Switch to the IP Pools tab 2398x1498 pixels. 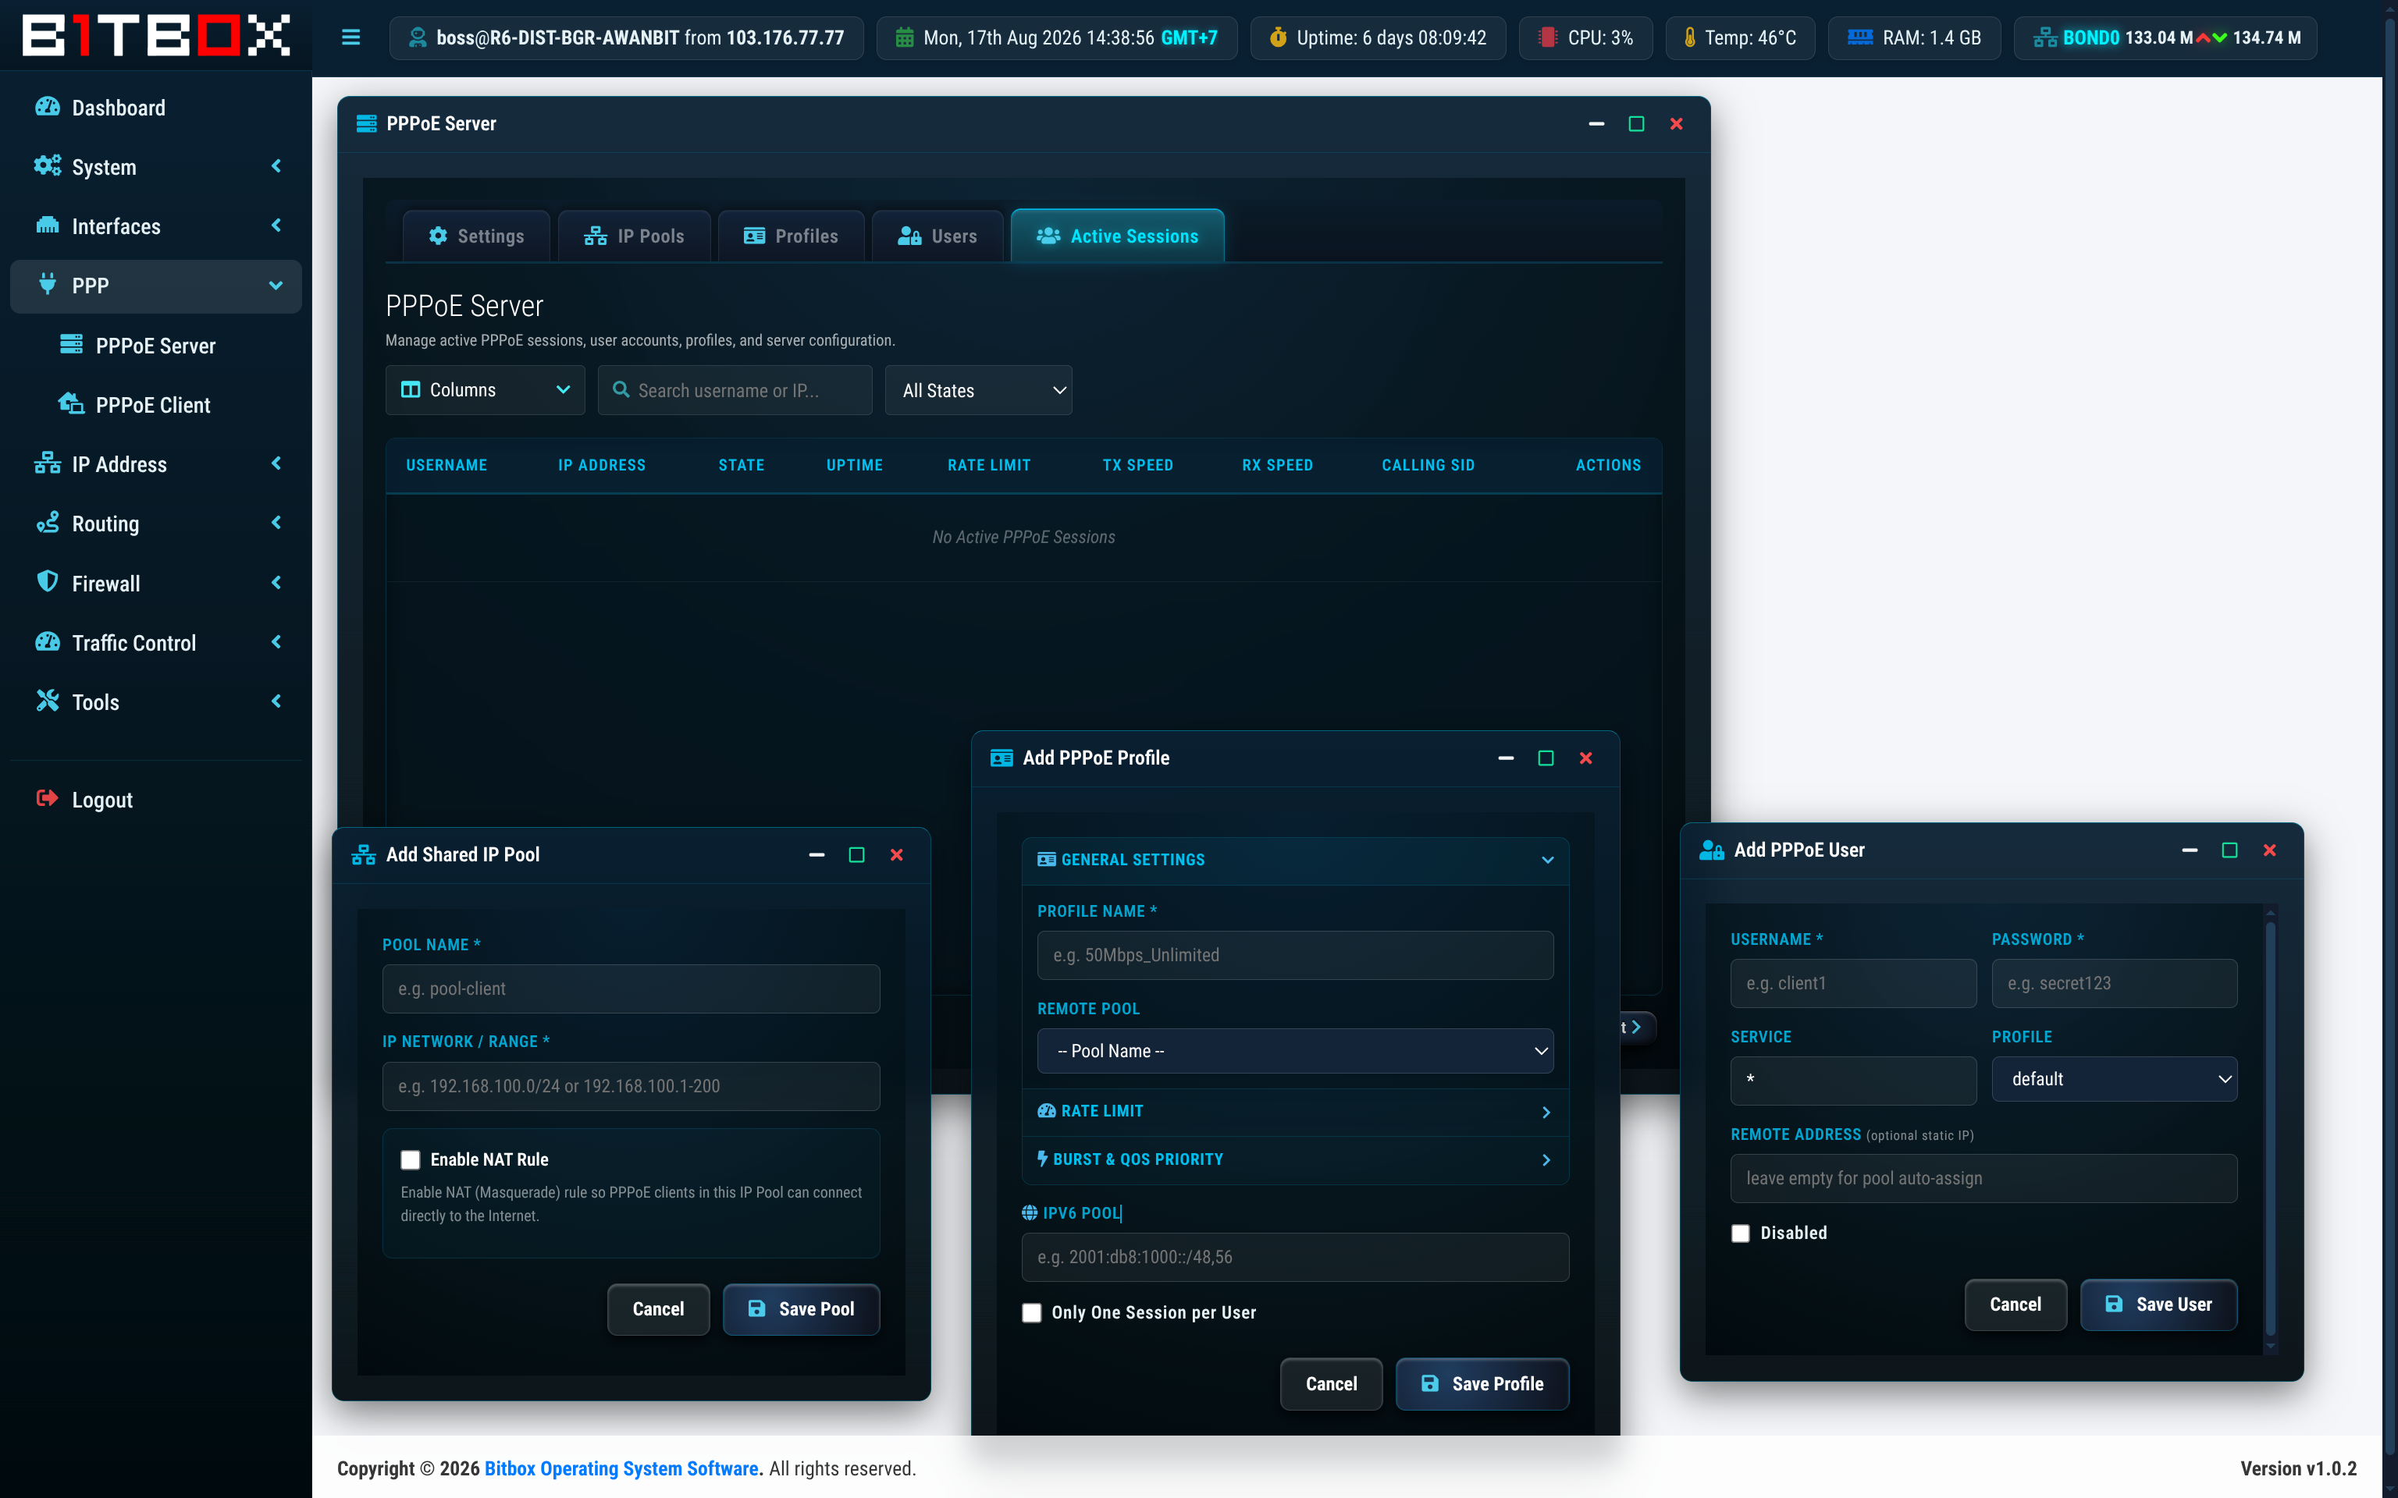click(x=634, y=236)
